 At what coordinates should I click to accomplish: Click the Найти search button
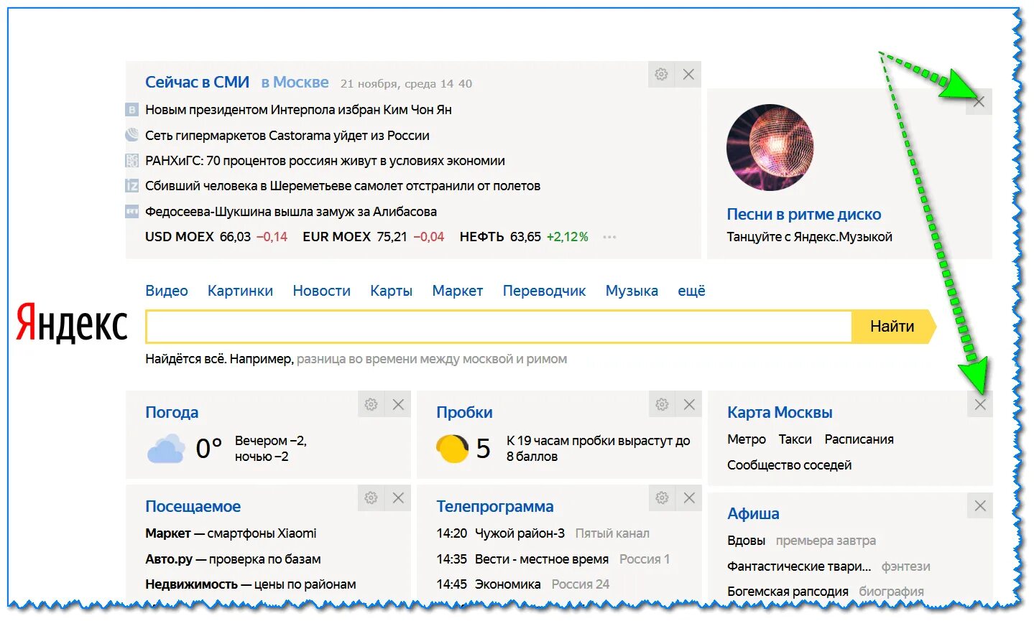(x=893, y=327)
